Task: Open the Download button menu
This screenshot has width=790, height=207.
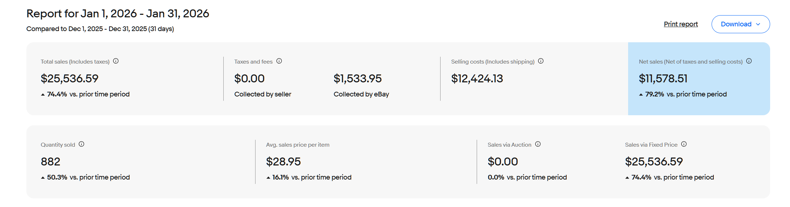Action: (740, 24)
